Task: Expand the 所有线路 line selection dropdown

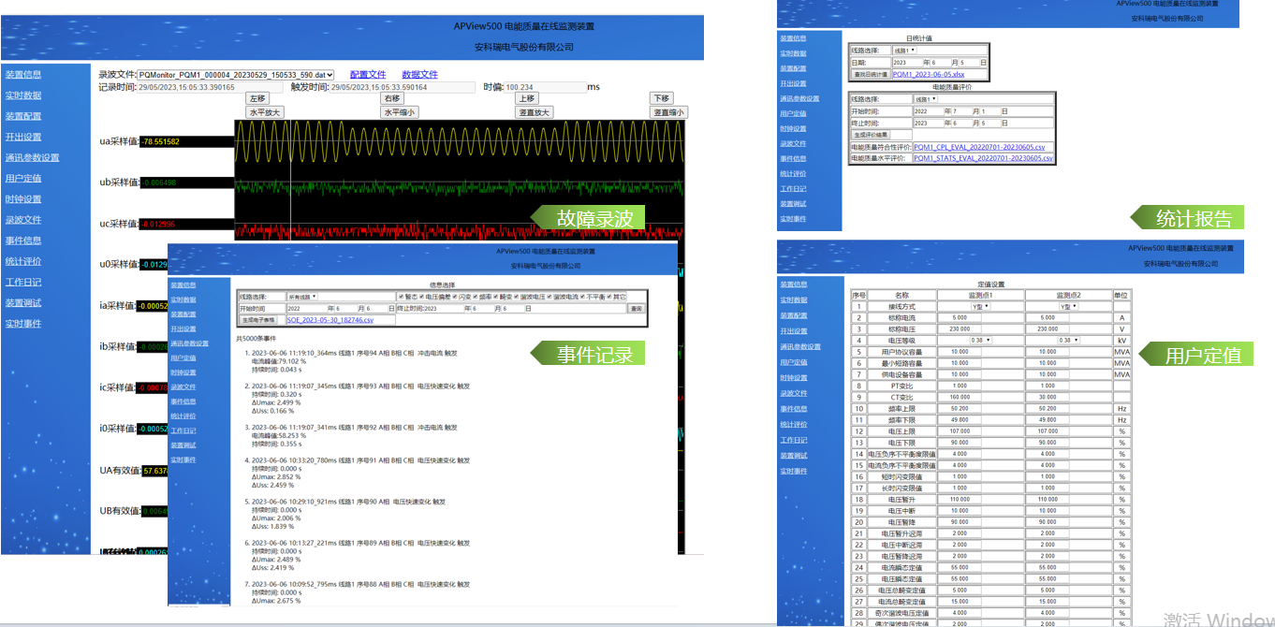Action: click(x=302, y=297)
